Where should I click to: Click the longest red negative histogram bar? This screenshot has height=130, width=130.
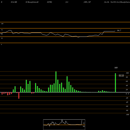pos(19,95)
